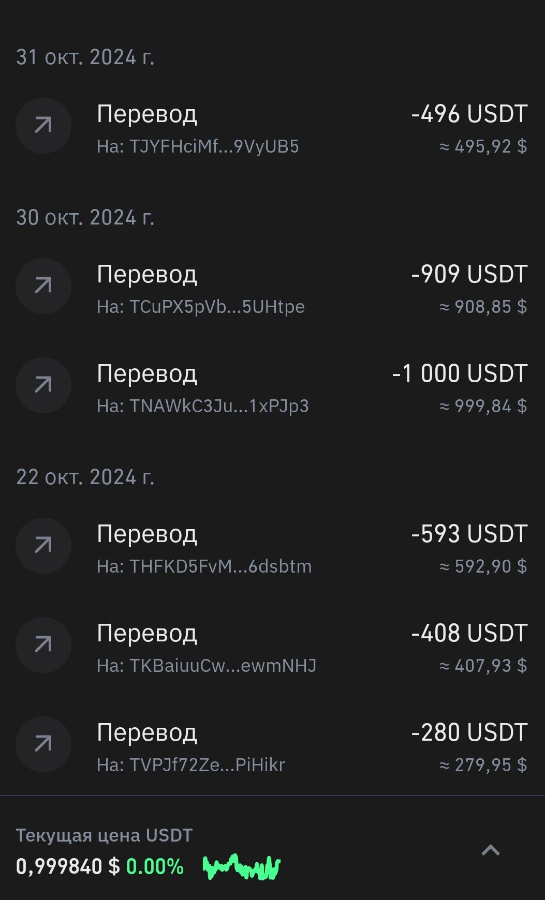Image resolution: width=545 pixels, height=900 pixels.
Task: Open transfer to address THFKD5FvM...6dsbtm
Action: pyautogui.click(x=204, y=567)
